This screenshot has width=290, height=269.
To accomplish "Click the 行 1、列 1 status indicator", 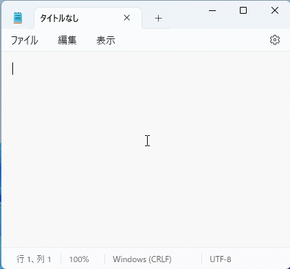I will [x=34, y=259].
